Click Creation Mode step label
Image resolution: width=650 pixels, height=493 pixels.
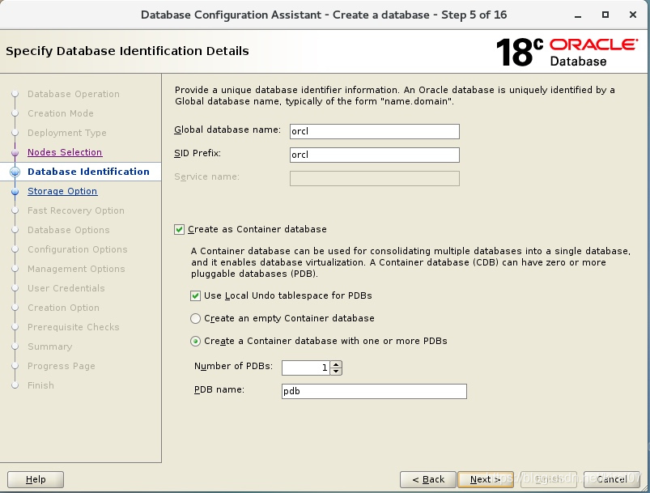pos(61,113)
